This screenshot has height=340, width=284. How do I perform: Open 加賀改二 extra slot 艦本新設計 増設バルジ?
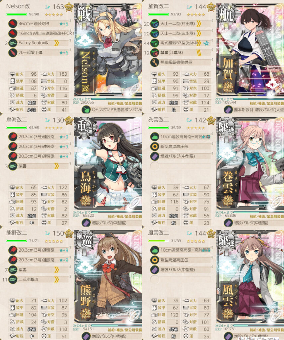(x=254, y=110)
